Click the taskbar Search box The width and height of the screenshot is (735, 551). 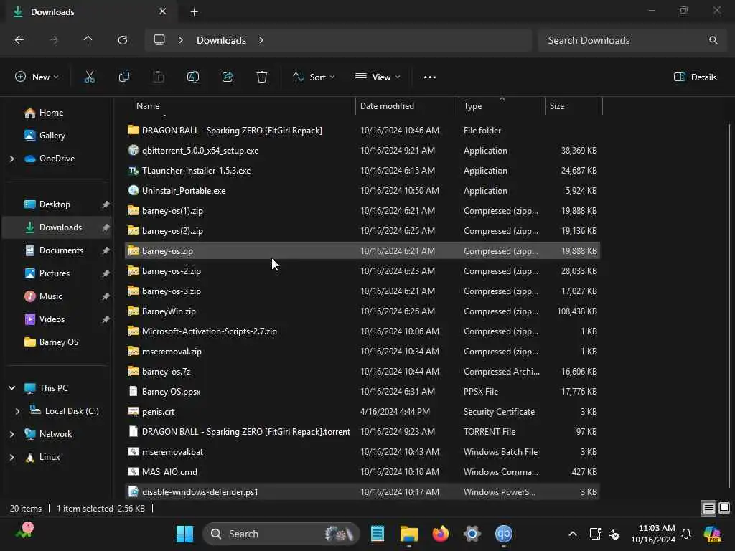coord(281,534)
